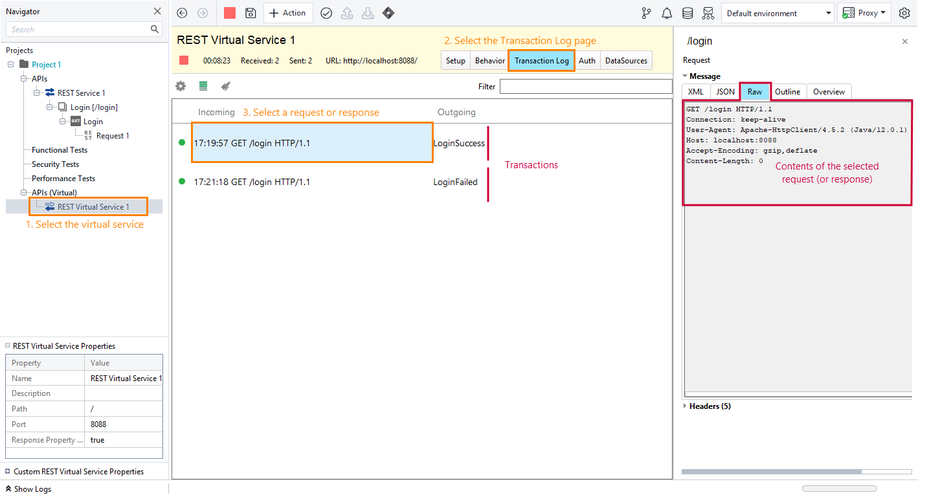Click the Name property value cell
927x495 pixels.
[x=124, y=378]
